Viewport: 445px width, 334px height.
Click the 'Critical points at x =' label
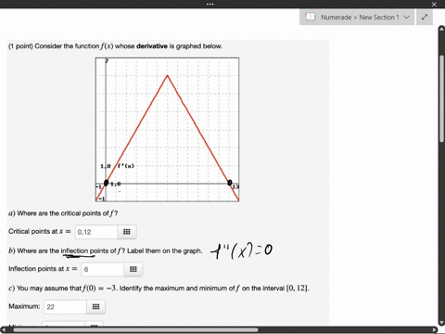tap(40, 232)
